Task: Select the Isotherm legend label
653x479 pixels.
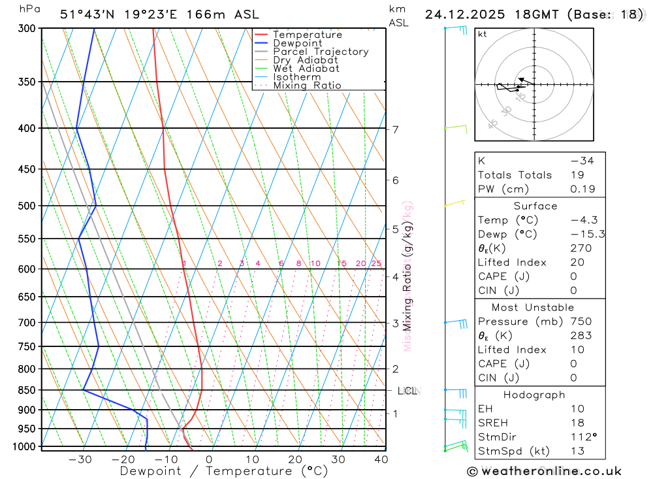Action: (x=297, y=77)
